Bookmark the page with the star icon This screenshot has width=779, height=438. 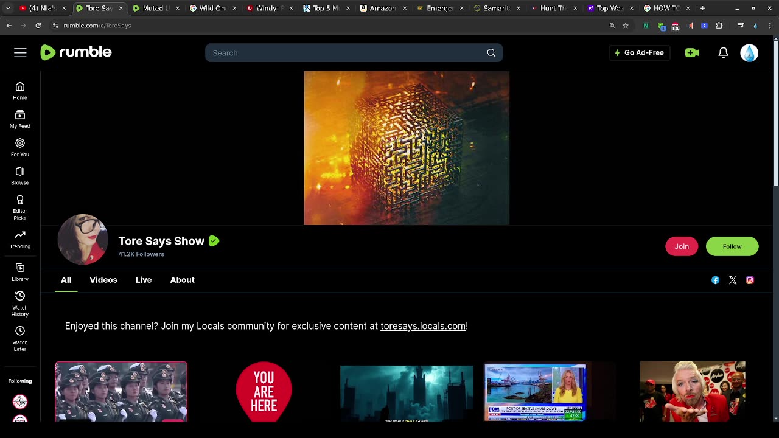pos(626,26)
